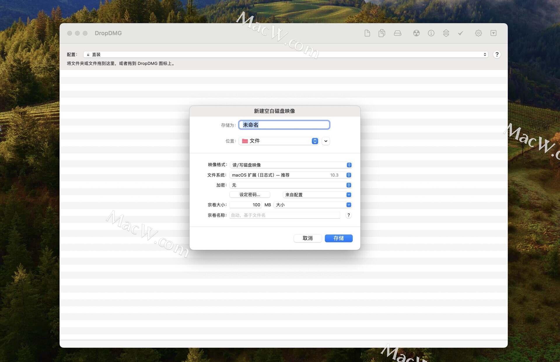The width and height of the screenshot is (560, 362).
Task: Open the info toolbar icon
Action: pos(431,33)
